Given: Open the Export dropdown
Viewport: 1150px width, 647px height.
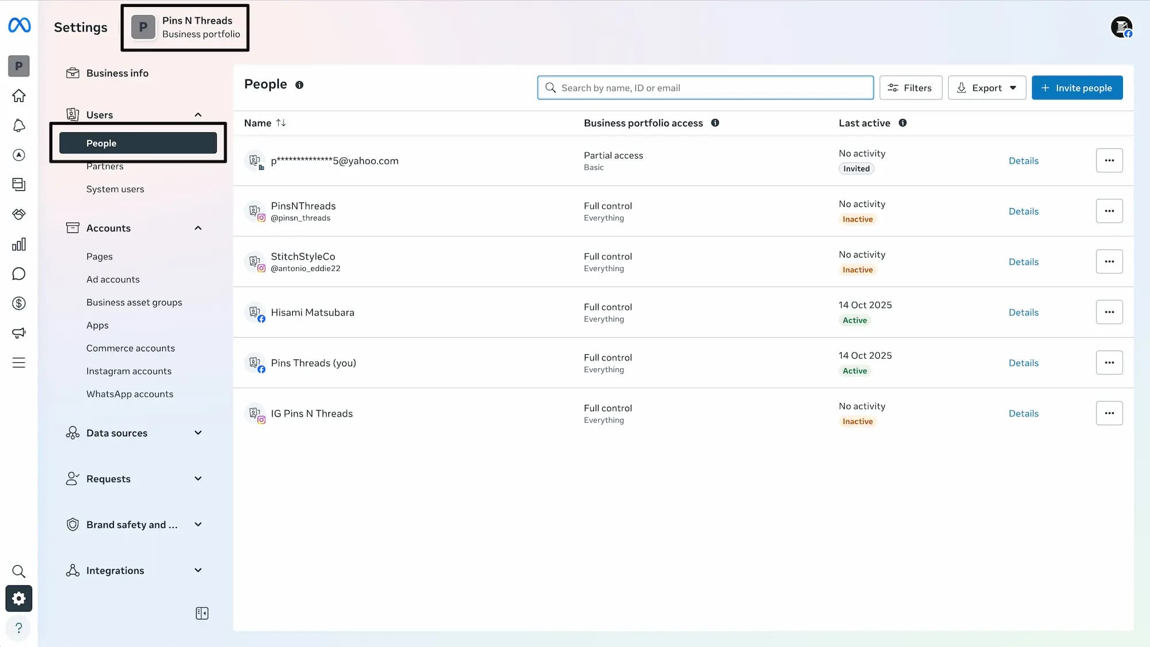Looking at the screenshot, I should coord(987,88).
